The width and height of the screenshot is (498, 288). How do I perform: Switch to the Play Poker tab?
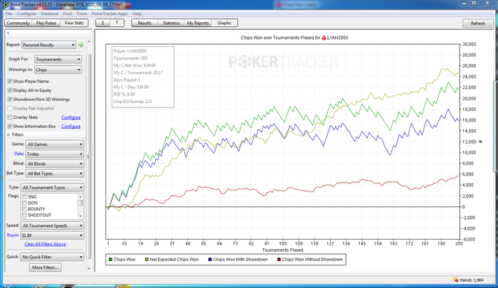(46, 23)
